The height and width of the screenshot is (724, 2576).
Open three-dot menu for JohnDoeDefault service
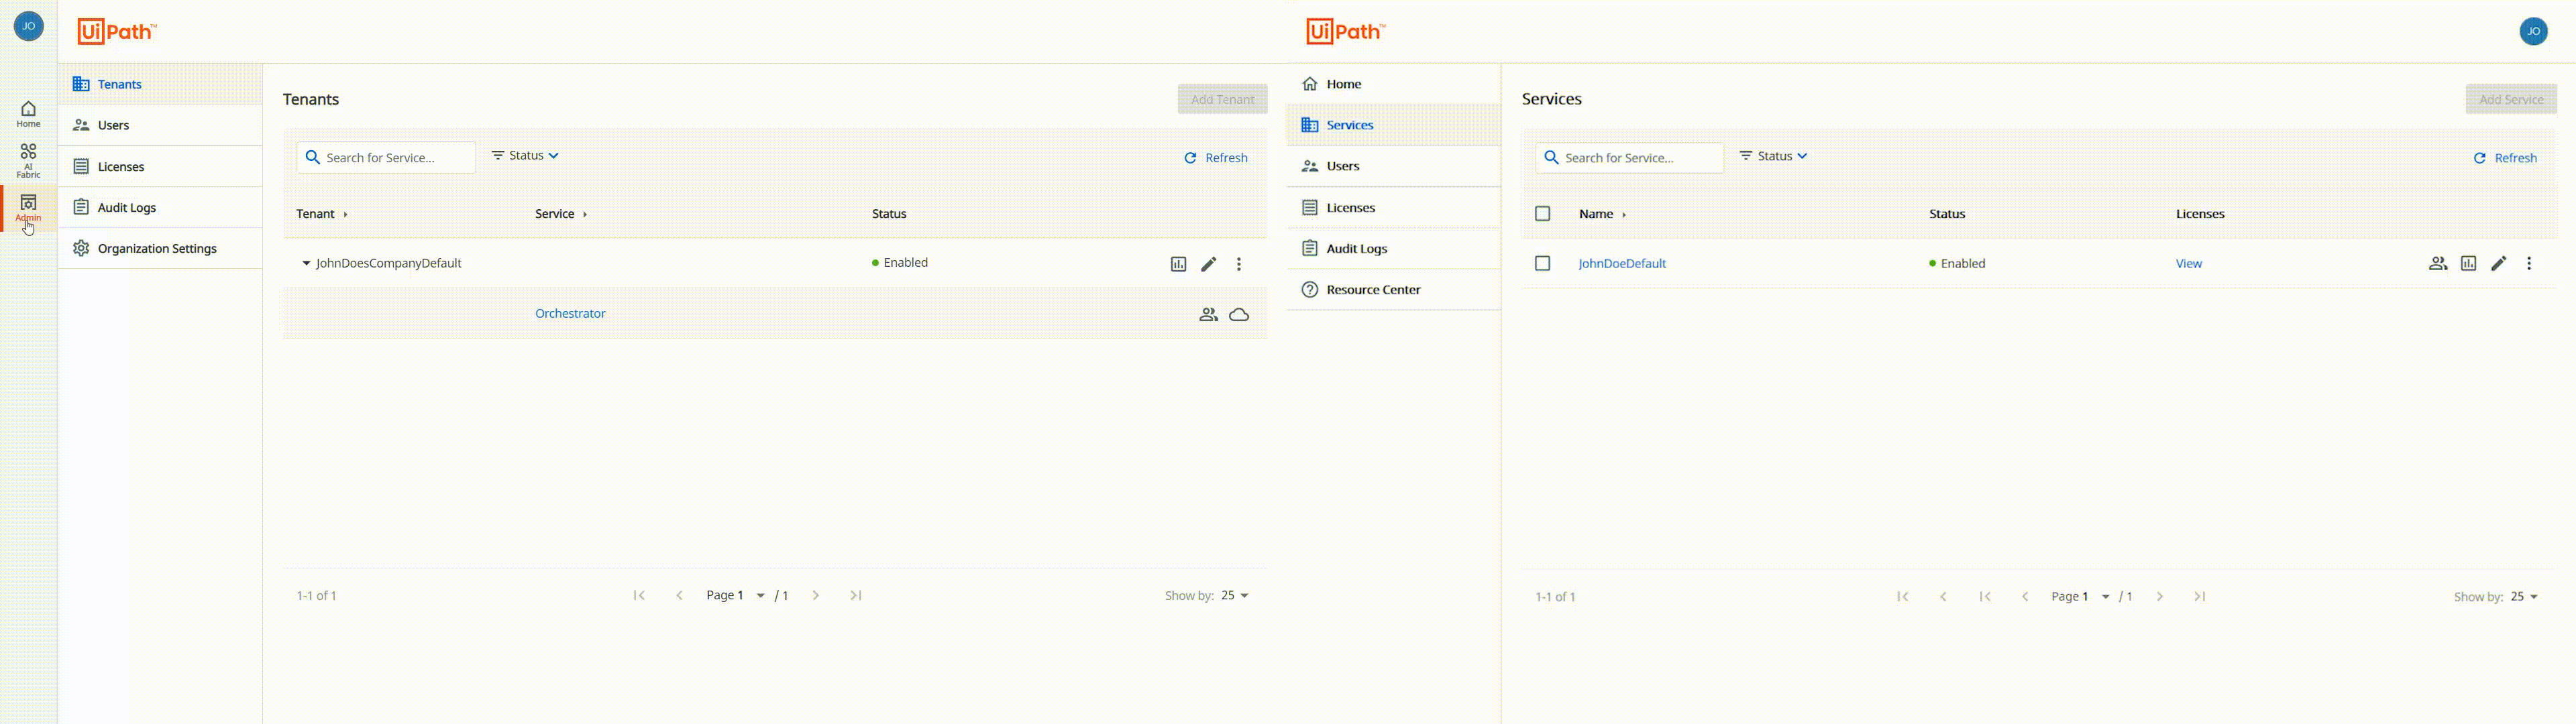[x=2529, y=264]
